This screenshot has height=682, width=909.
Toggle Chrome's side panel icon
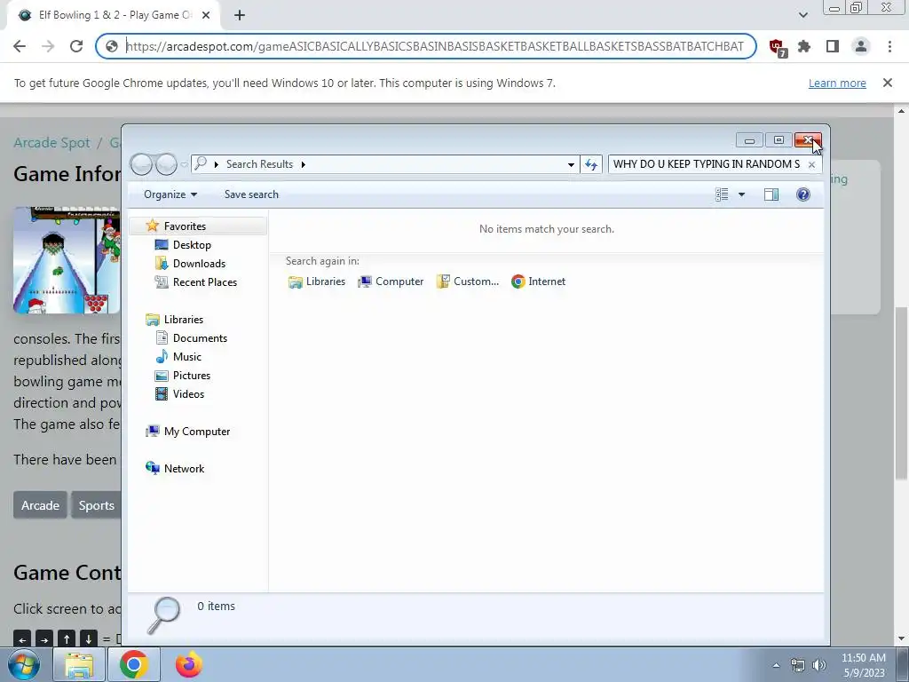pos(833,46)
